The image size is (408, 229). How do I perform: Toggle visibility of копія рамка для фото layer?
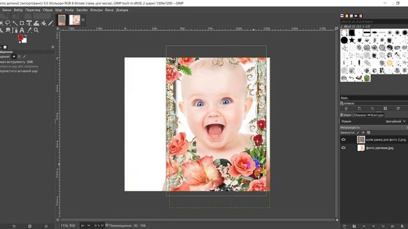(x=344, y=140)
